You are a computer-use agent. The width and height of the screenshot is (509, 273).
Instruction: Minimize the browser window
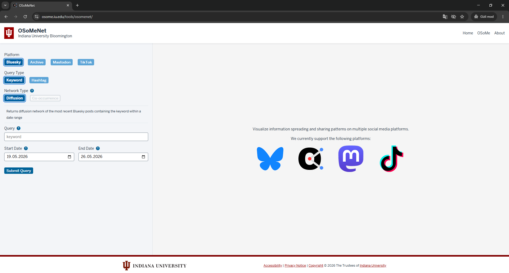(x=479, y=5)
